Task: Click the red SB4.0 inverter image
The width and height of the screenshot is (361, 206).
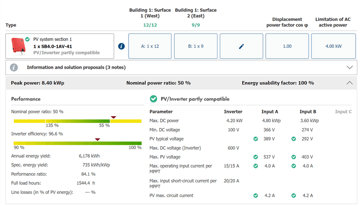Action: click(19, 46)
